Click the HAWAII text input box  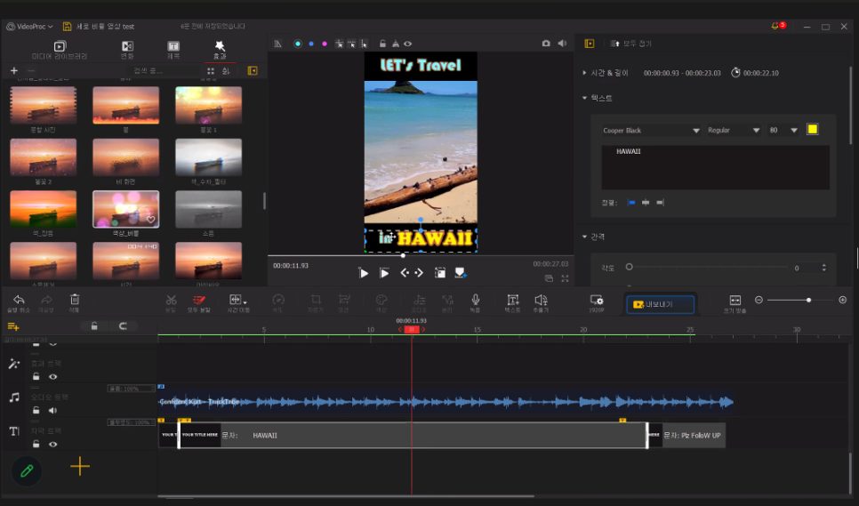coord(716,167)
